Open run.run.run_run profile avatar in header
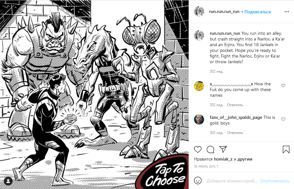294x189 pixels. pyautogui.click(x=199, y=12)
